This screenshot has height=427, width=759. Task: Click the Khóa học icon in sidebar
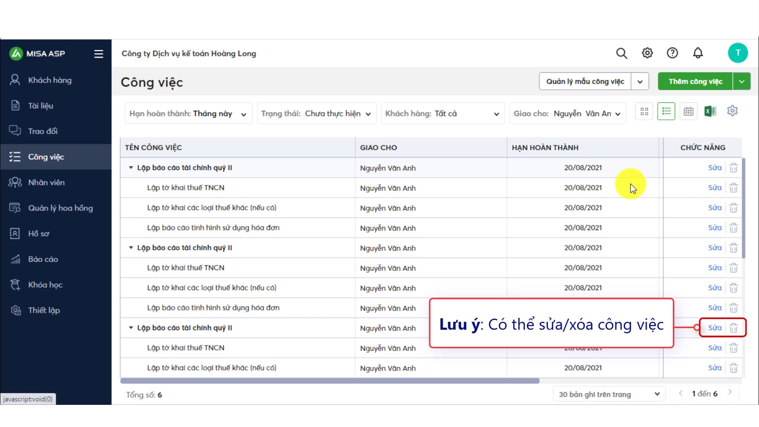[15, 285]
